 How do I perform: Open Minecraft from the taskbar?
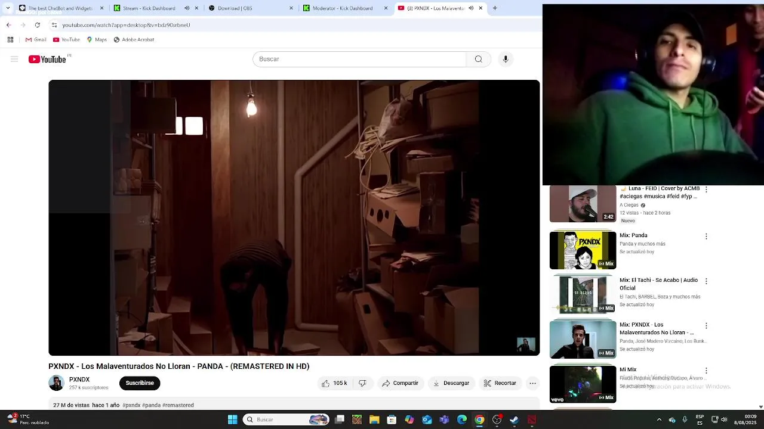pyautogui.click(x=357, y=419)
